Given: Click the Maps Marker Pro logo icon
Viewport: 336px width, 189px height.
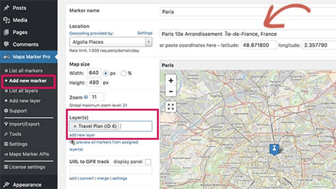Looking at the screenshot, I should [6, 57].
